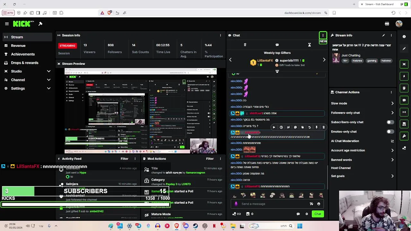Image resolution: width=411 pixels, height=231 pixels.
Task: Click translate icon in message input box
Action: pos(311,204)
